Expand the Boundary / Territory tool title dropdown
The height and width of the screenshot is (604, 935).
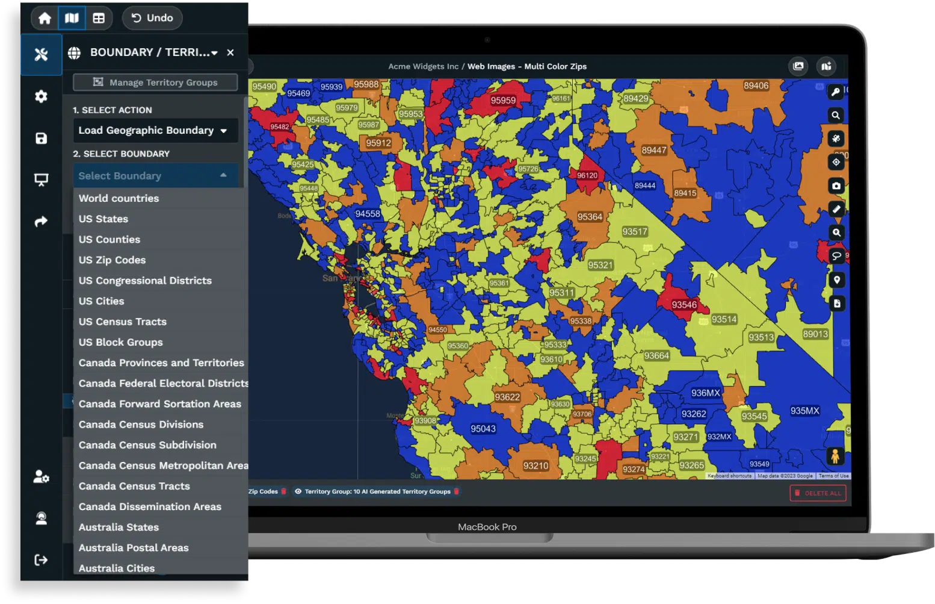pos(214,53)
